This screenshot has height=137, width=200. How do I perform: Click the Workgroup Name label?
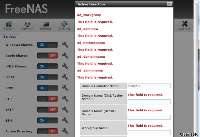pos(95,128)
